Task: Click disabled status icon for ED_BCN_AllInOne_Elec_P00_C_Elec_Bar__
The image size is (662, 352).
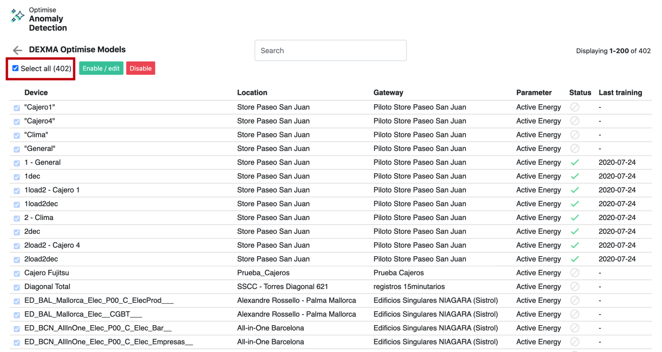Action: coord(574,328)
